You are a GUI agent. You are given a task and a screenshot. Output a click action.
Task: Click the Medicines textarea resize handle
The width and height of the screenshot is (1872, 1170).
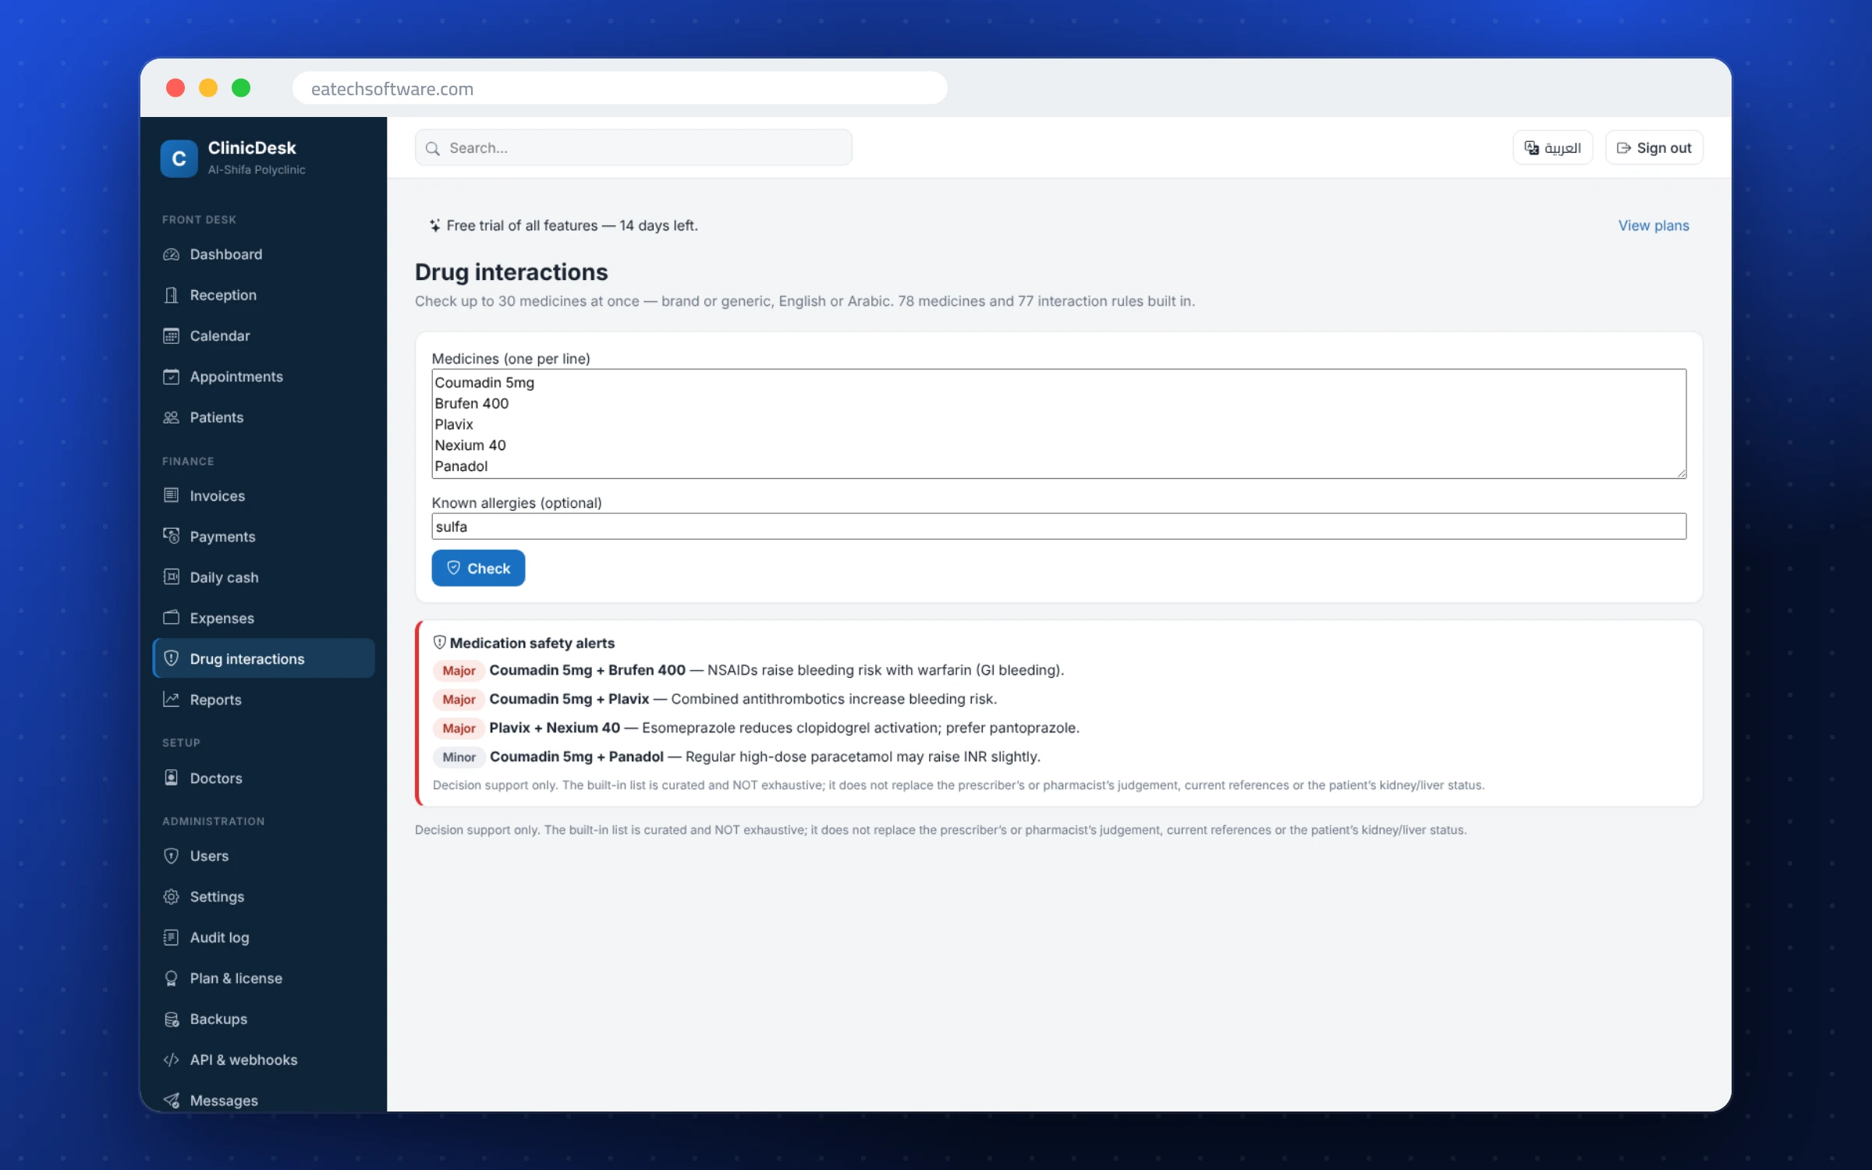click(1680, 473)
